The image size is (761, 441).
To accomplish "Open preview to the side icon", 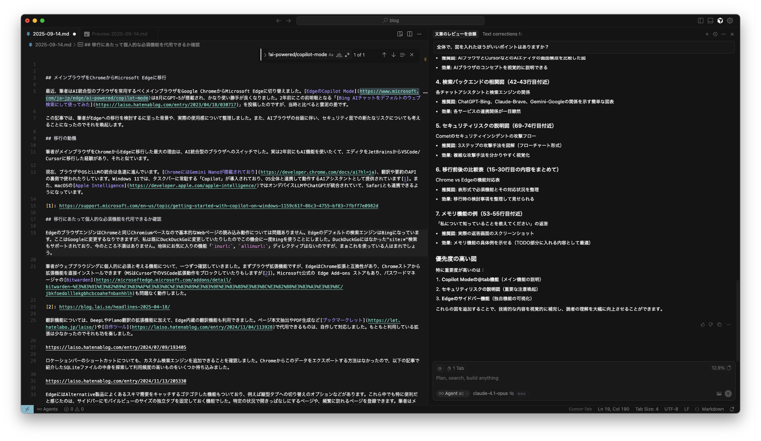I will pos(400,34).
